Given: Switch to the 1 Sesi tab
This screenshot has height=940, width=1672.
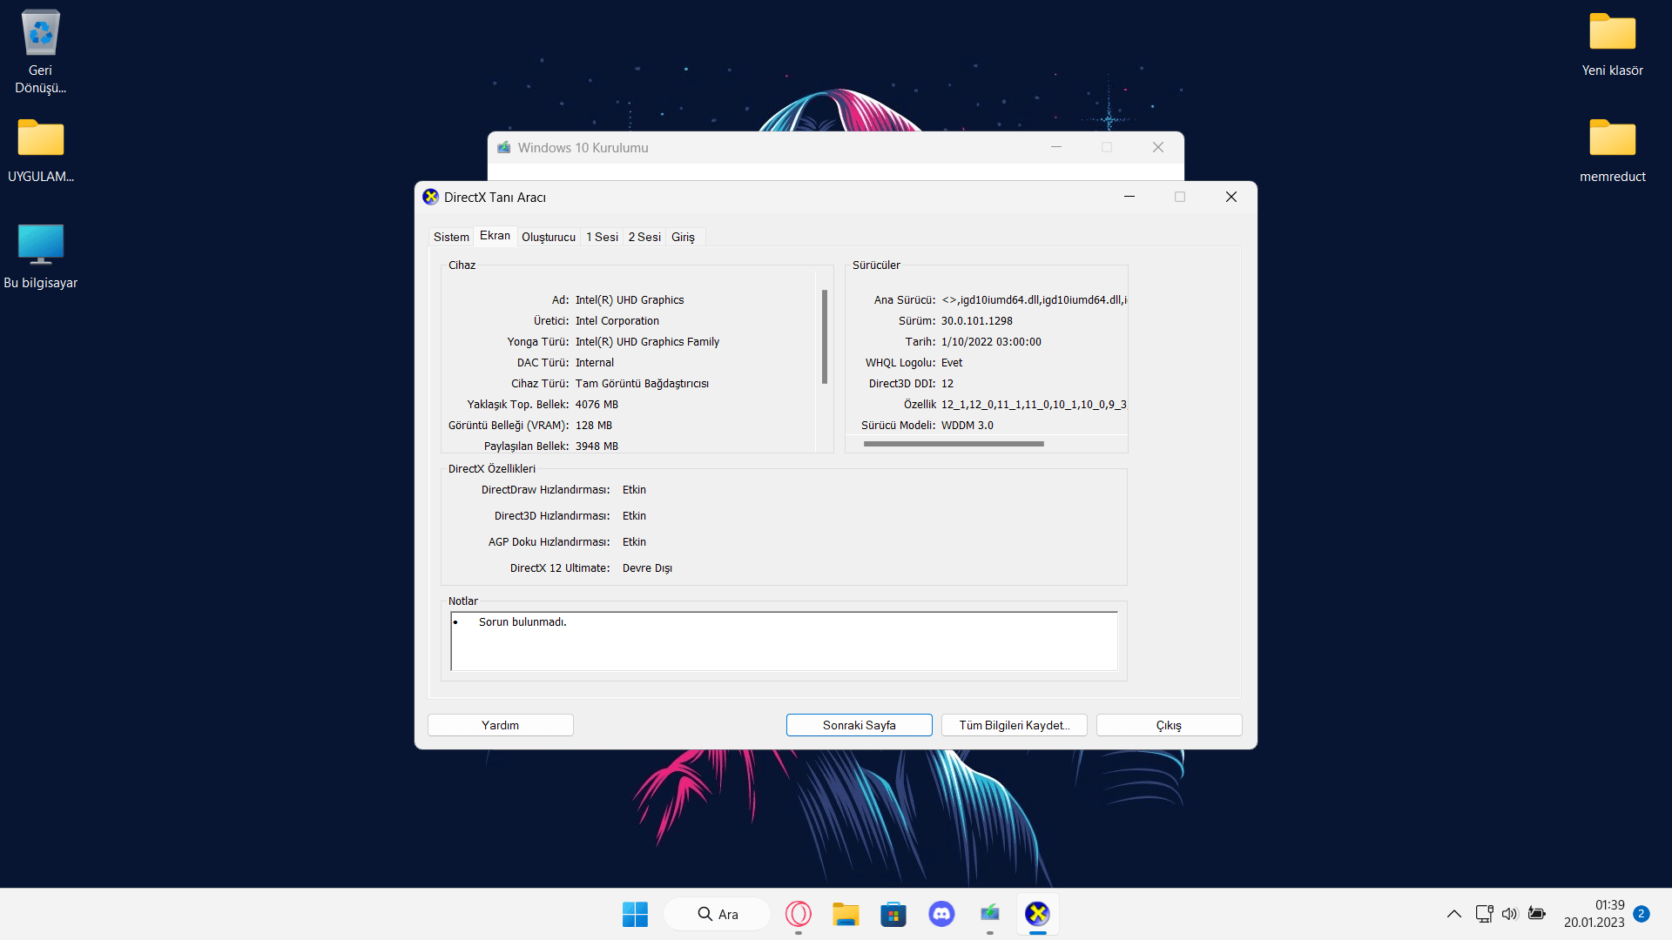Looking at the screenshot, I should coord(602,237).
